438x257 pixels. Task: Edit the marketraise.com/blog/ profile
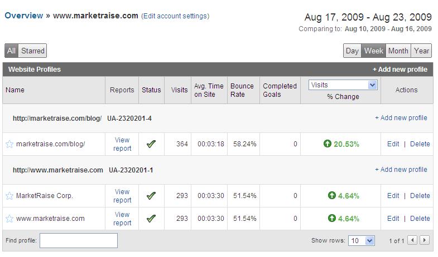point(393,144)
